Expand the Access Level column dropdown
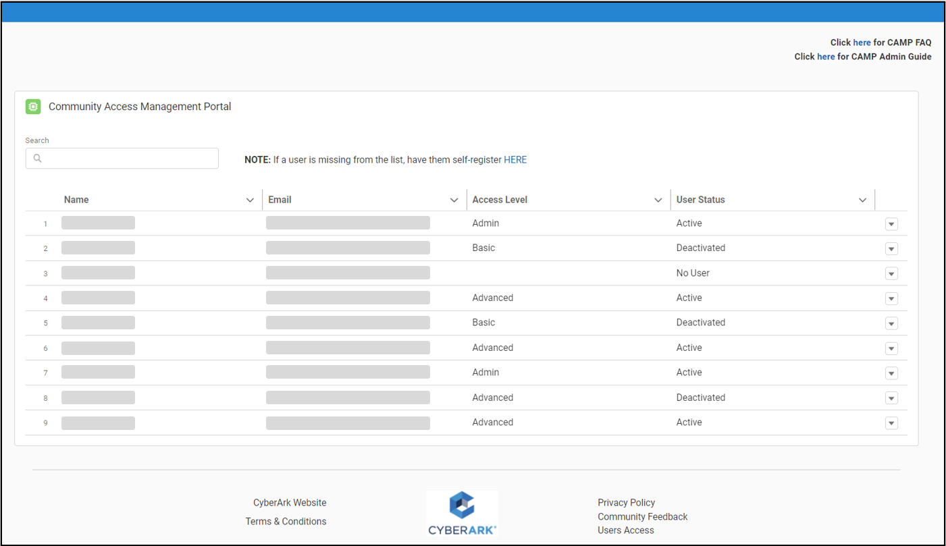This screenshot has width=946, height=546. click(658, 200)
